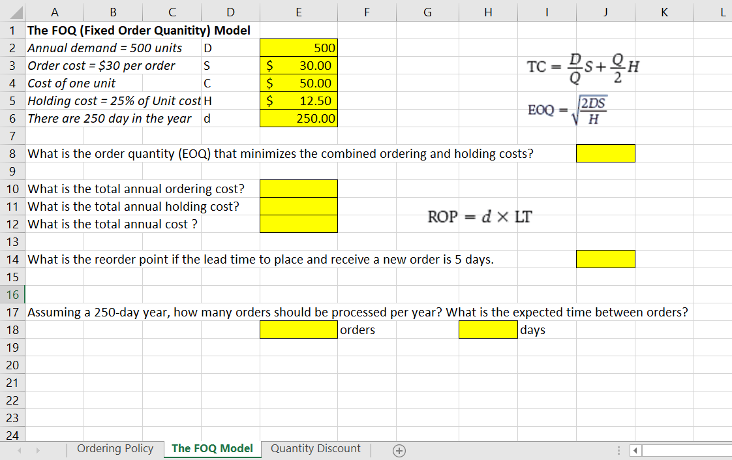Select the yellow answer cell before 'days'
Viewport: 732px width, 460px height.
tap(488, 330)
